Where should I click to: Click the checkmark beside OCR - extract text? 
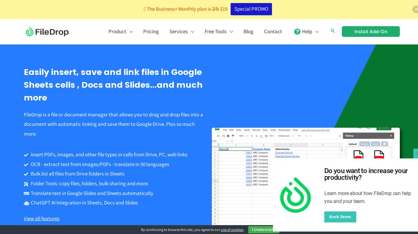(x=26, y=164)
